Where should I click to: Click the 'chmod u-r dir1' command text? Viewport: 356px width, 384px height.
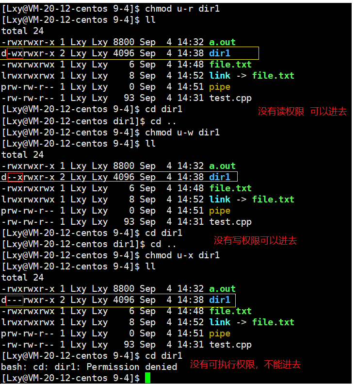pos(182,9)
